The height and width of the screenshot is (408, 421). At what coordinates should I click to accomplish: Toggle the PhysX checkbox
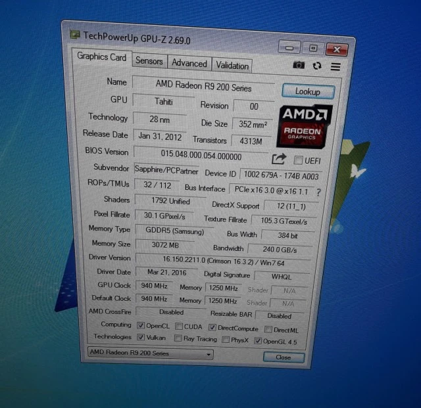pos(226,340)
